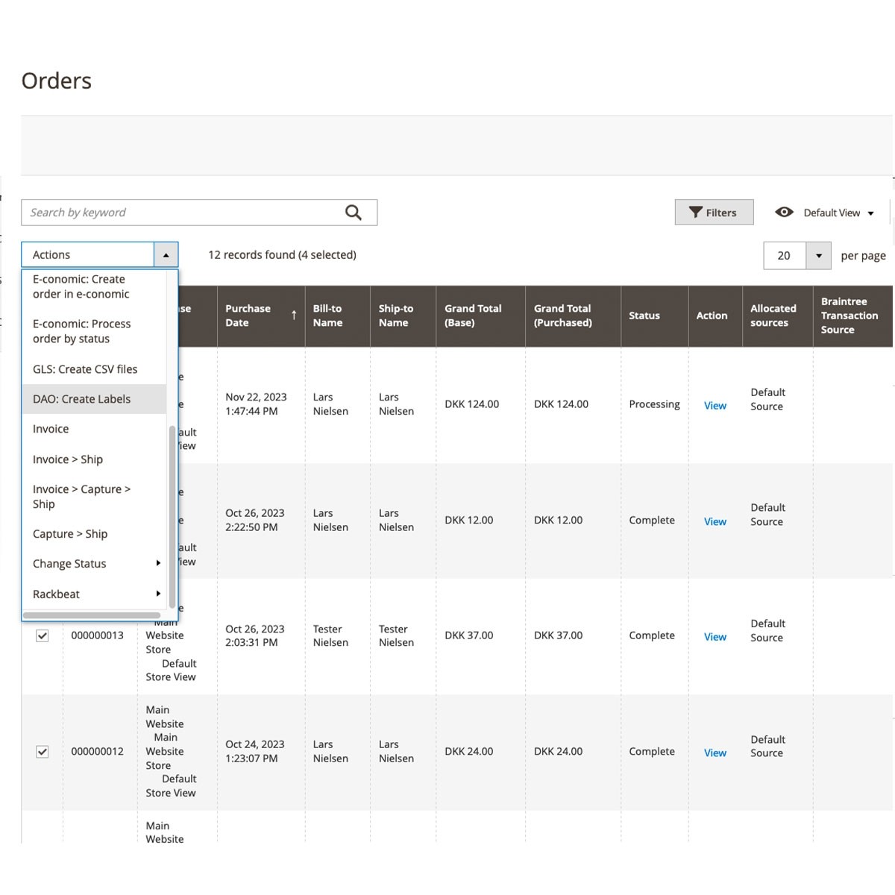Select DAO: Create Labels action
895x895 pixels.
point(82,399)
